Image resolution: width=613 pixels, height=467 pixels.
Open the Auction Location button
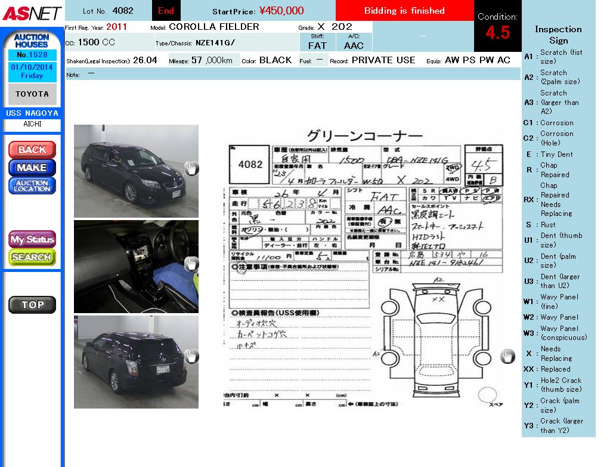(32, 185)
